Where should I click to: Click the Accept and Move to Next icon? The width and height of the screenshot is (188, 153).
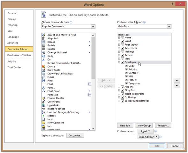pyautogui.click(x=43, y=35)
